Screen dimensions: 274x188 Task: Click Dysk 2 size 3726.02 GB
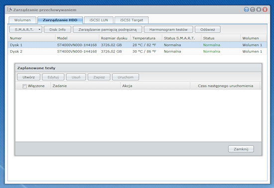[111, 52]
